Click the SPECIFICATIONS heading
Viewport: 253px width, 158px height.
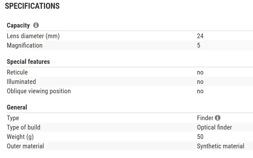[32, 6]
